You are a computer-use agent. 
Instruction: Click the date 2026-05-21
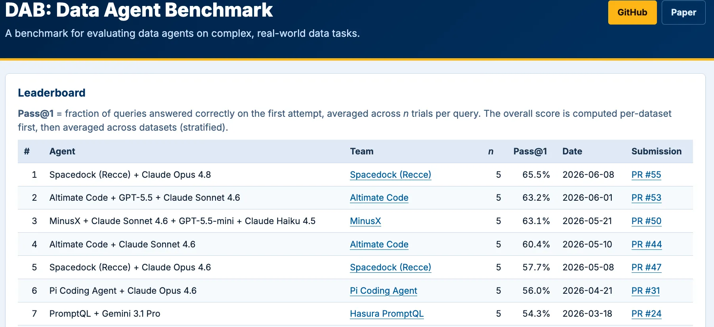point(587,221)
